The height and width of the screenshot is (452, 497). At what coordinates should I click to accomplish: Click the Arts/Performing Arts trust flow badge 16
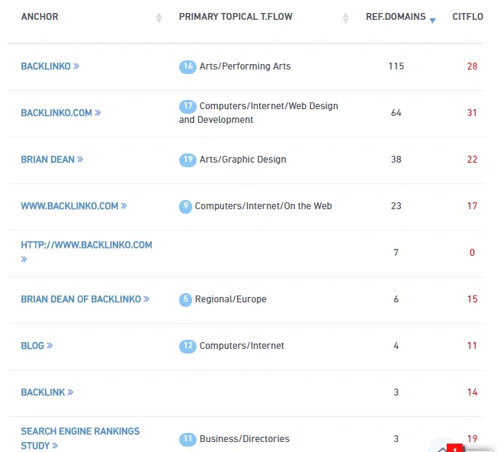[x=188, y=66]
